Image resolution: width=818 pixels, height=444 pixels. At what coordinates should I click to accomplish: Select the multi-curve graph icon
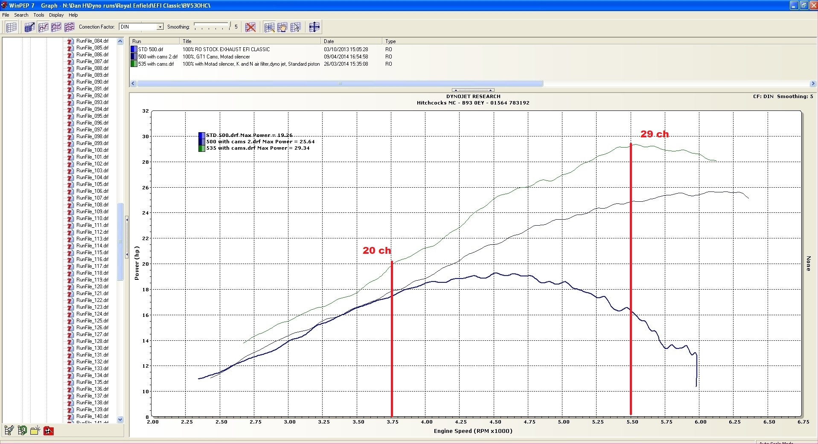[70, 27]
